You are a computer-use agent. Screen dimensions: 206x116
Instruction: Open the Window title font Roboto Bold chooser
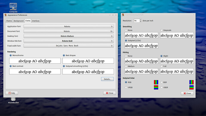pyautogui.click(x=69, y=41)
